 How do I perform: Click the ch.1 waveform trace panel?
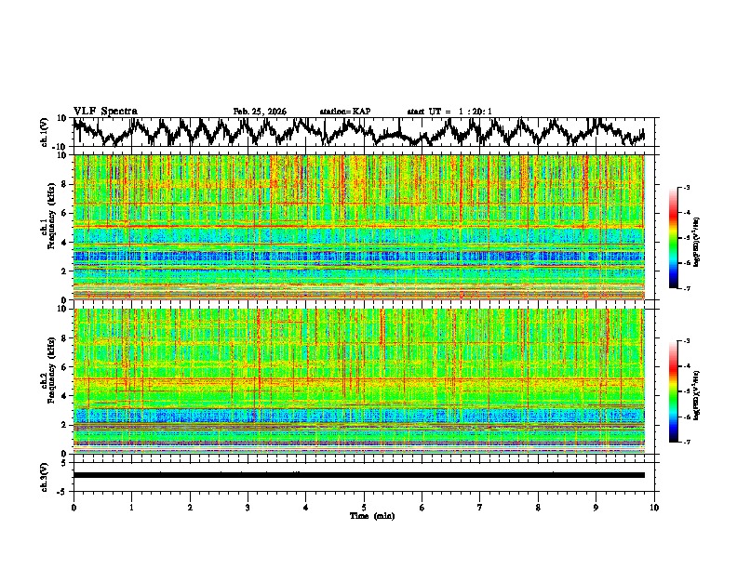point(366,132)
